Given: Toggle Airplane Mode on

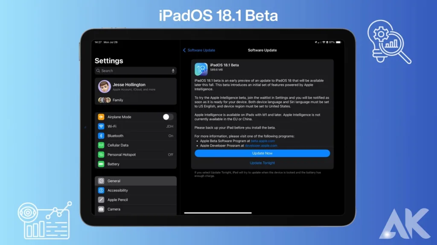Looking at the screenshot, I should tap(168, 117).
